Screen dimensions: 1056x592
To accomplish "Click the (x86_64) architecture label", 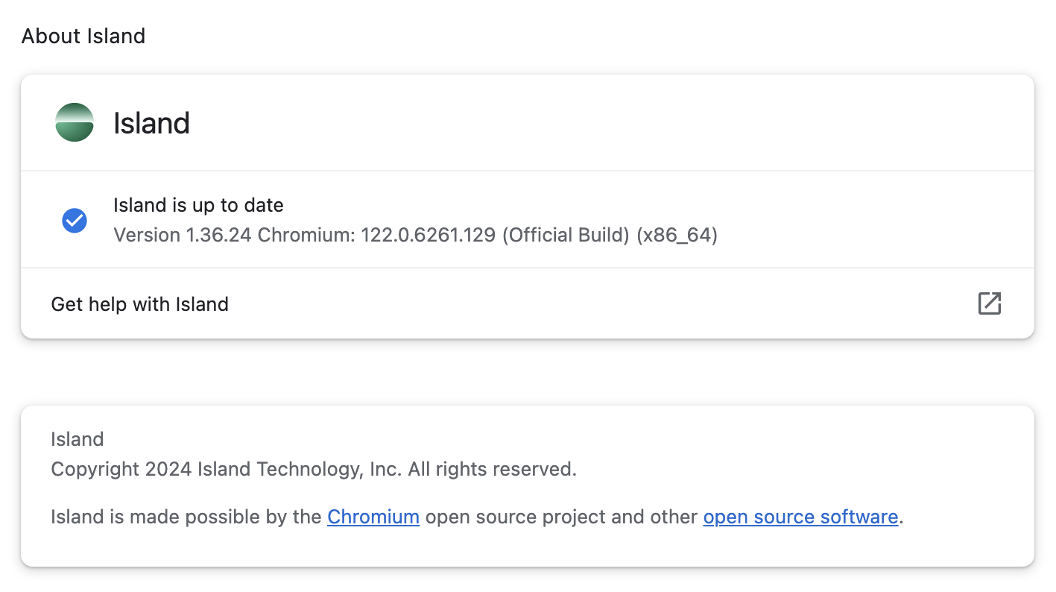I will [677, 236].
